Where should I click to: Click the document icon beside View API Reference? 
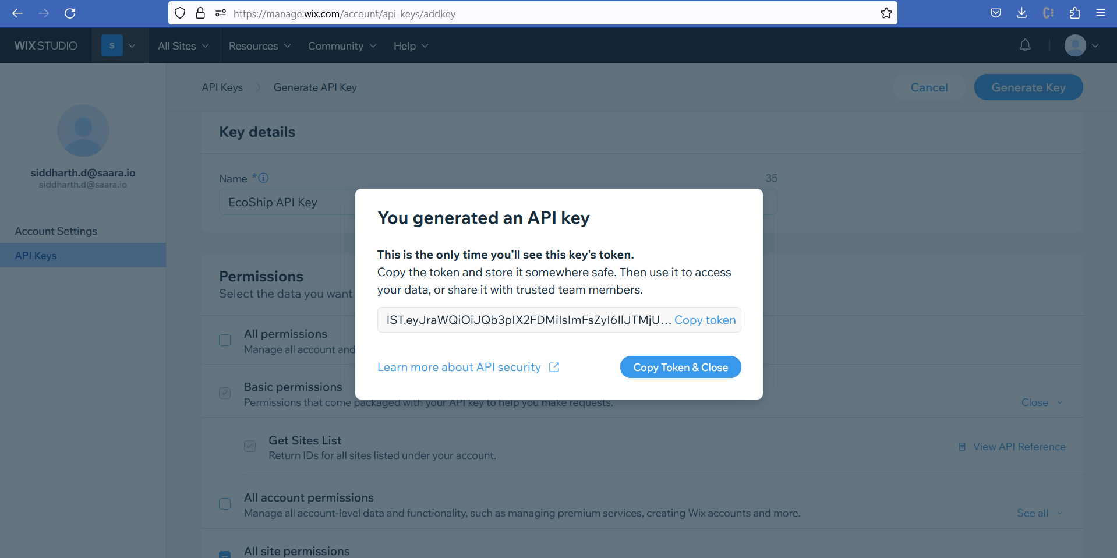click(x=962, y=447)
